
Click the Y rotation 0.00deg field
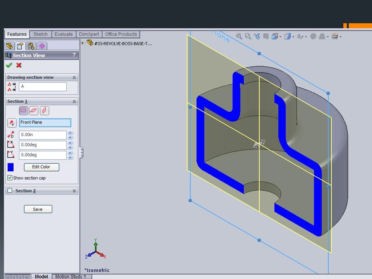pos(43,155)
